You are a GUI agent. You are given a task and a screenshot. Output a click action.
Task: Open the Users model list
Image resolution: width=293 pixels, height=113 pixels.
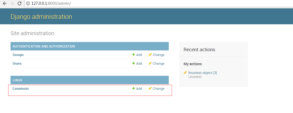click(17, 63)
